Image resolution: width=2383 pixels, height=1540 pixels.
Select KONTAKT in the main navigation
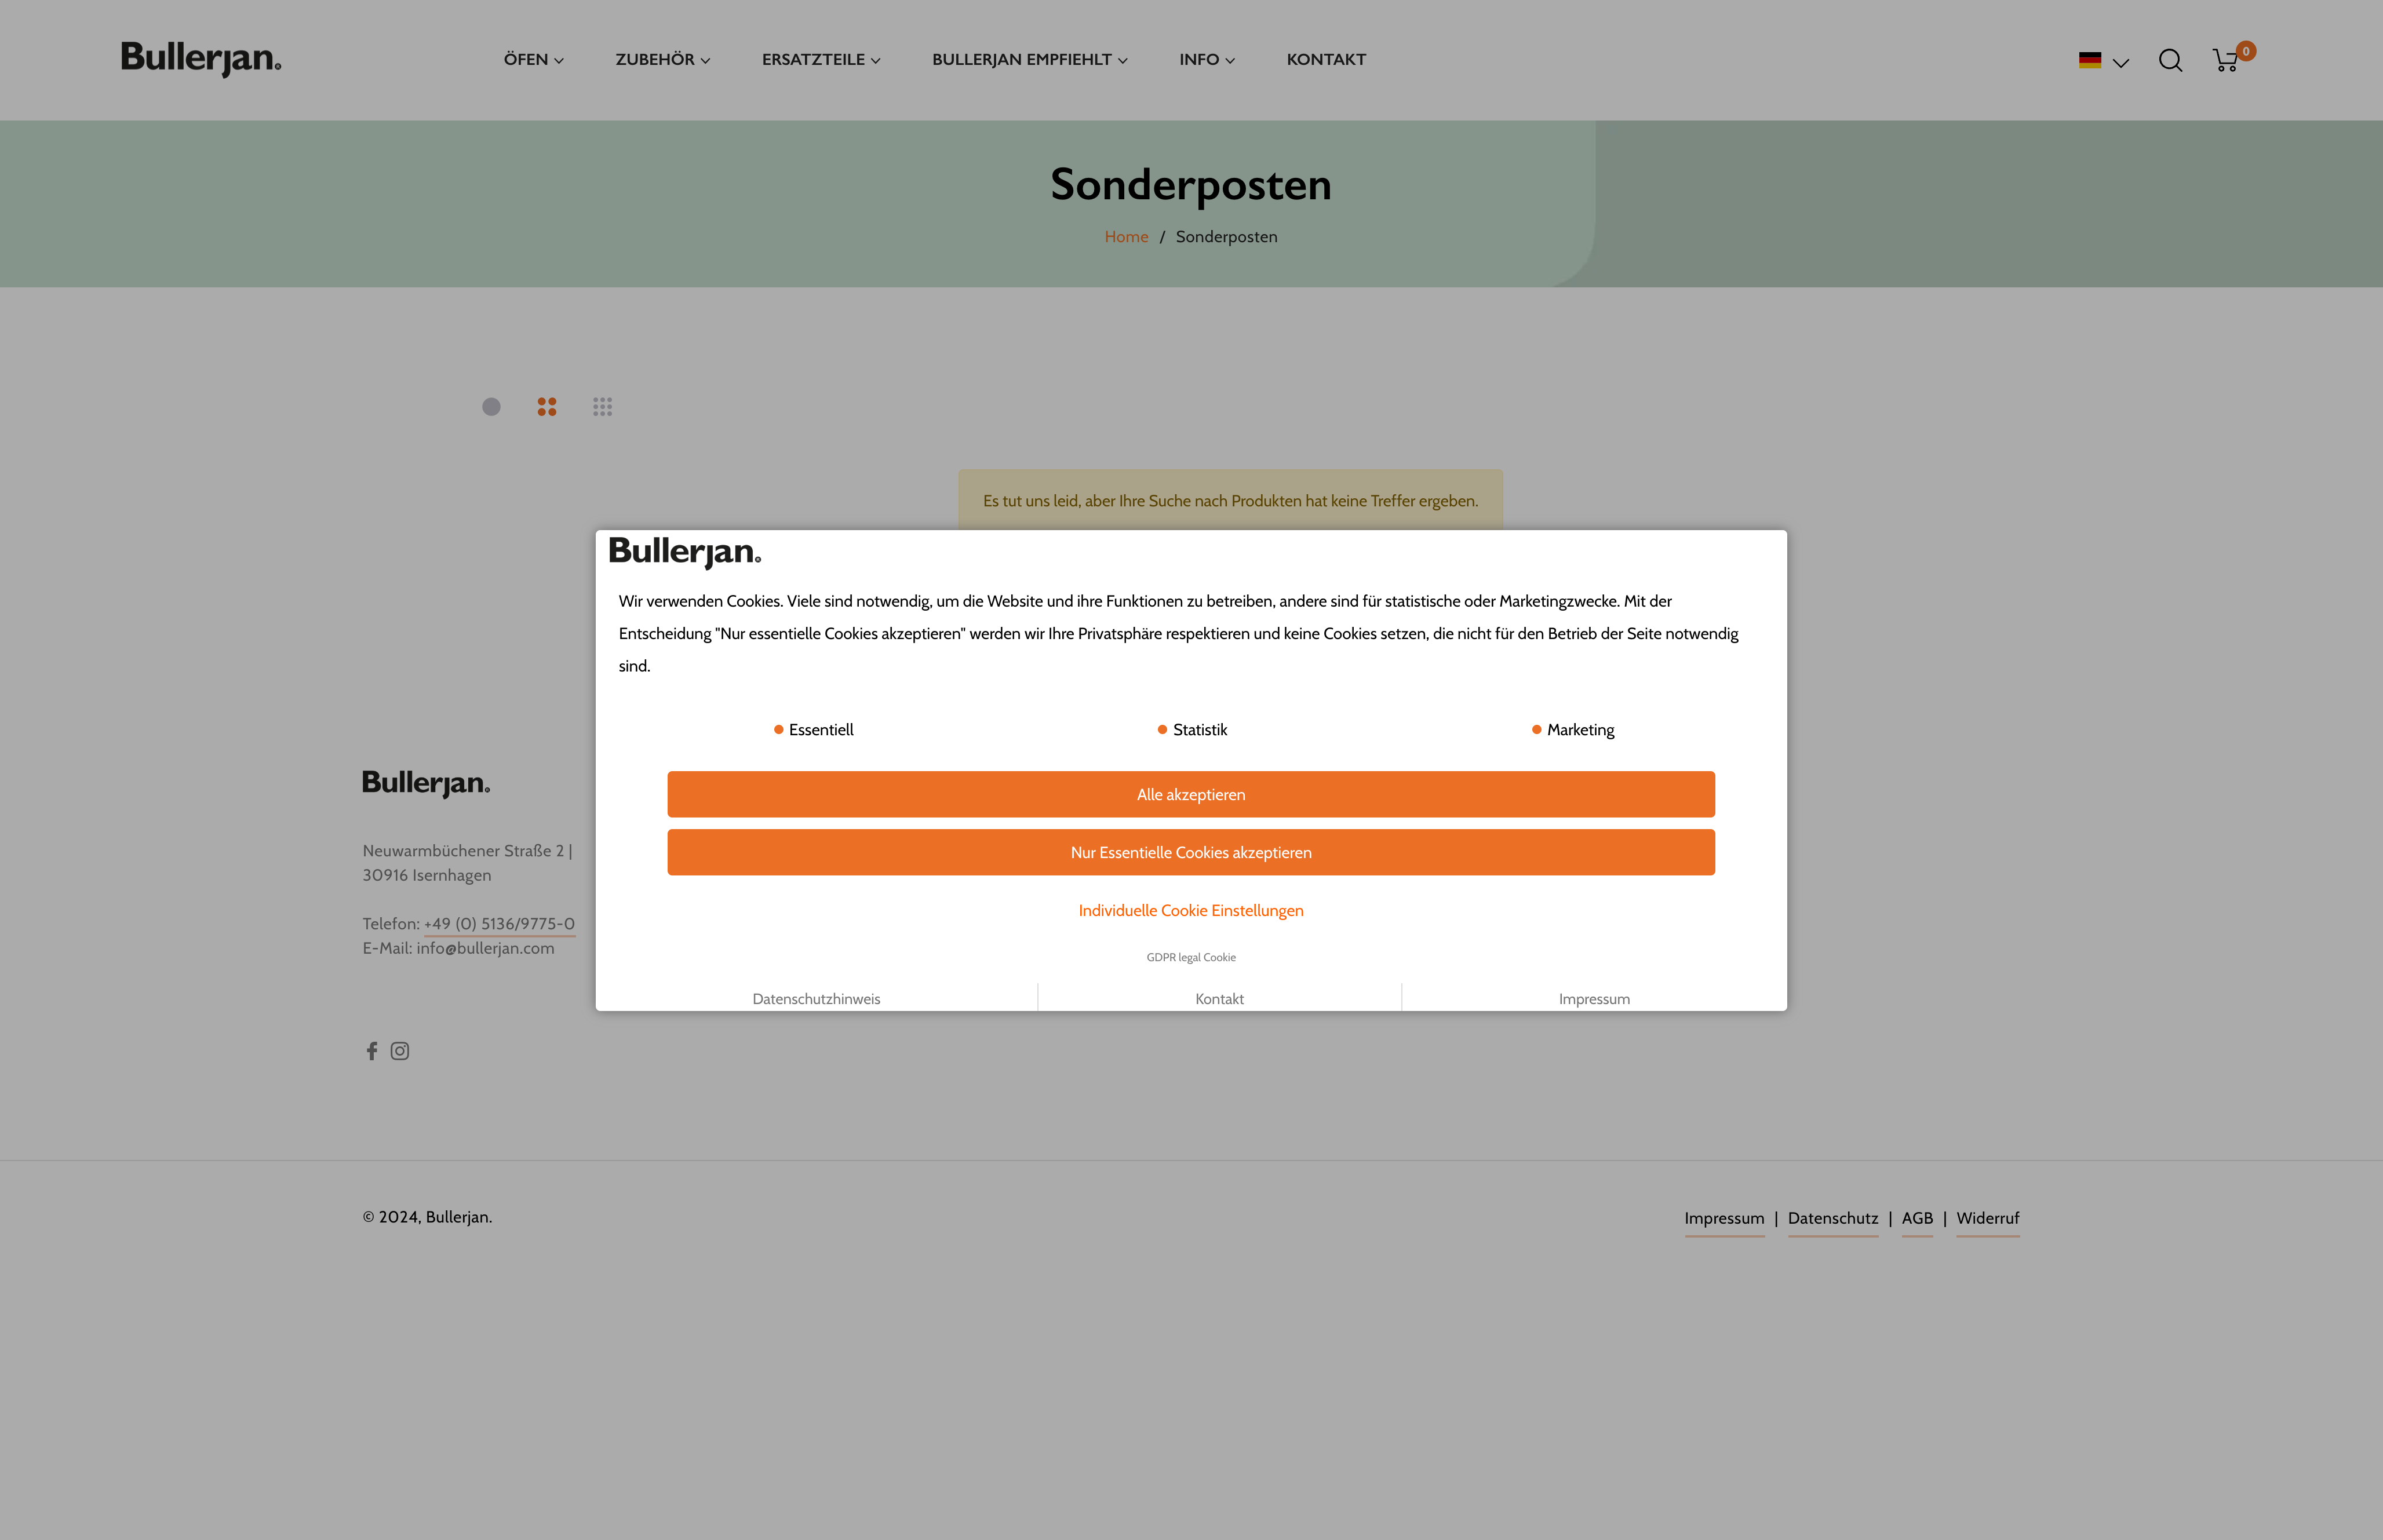click(x=1326, y=59)
